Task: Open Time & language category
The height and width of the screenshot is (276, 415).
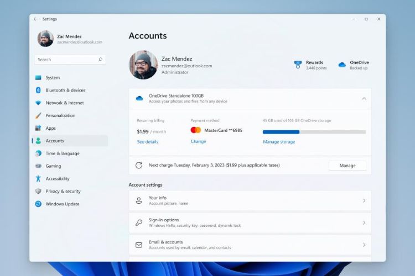Action: (x=70, y=153)
